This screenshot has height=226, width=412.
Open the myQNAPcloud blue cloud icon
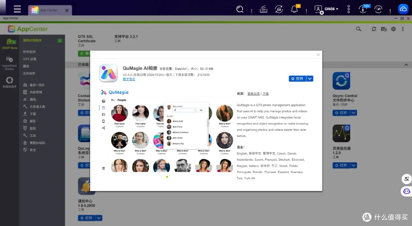click(x=403, y=9)
